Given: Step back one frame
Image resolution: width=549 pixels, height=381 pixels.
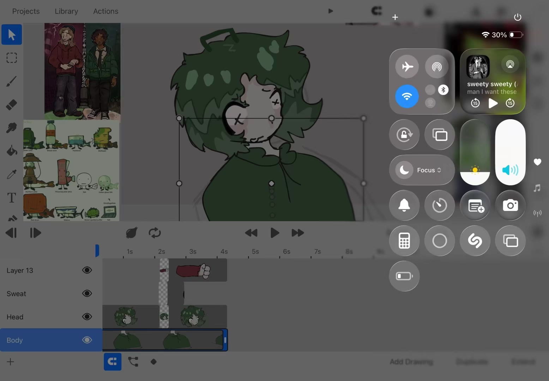Looking at the screenshot, I should pos(11,233).
